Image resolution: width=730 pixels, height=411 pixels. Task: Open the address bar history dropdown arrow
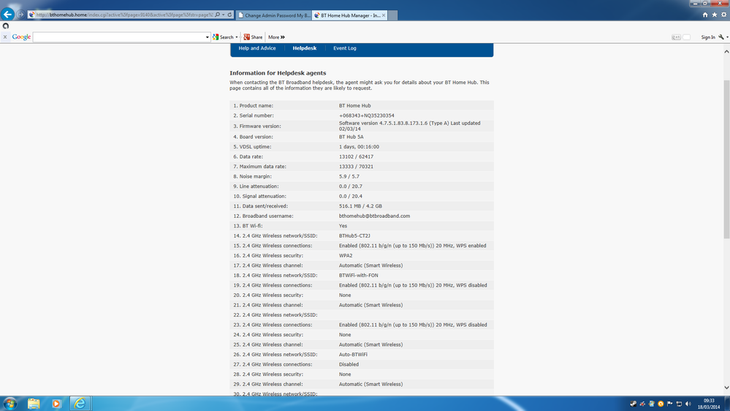[x=224, y=15]
